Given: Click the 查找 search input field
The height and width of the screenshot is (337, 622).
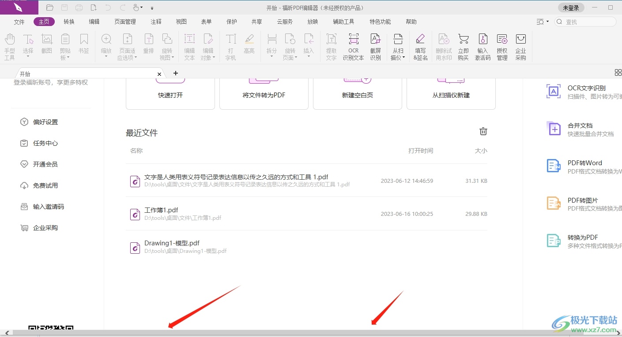Looking at the screenshot, I should (585, 22).
